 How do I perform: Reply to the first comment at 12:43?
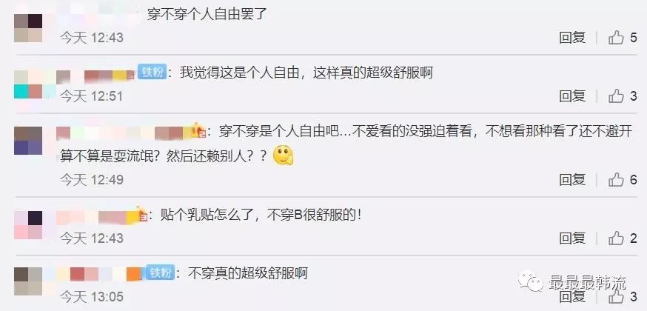tap(572, 38)
